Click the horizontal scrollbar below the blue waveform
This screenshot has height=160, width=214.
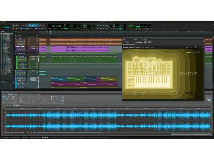click(69, 132)
